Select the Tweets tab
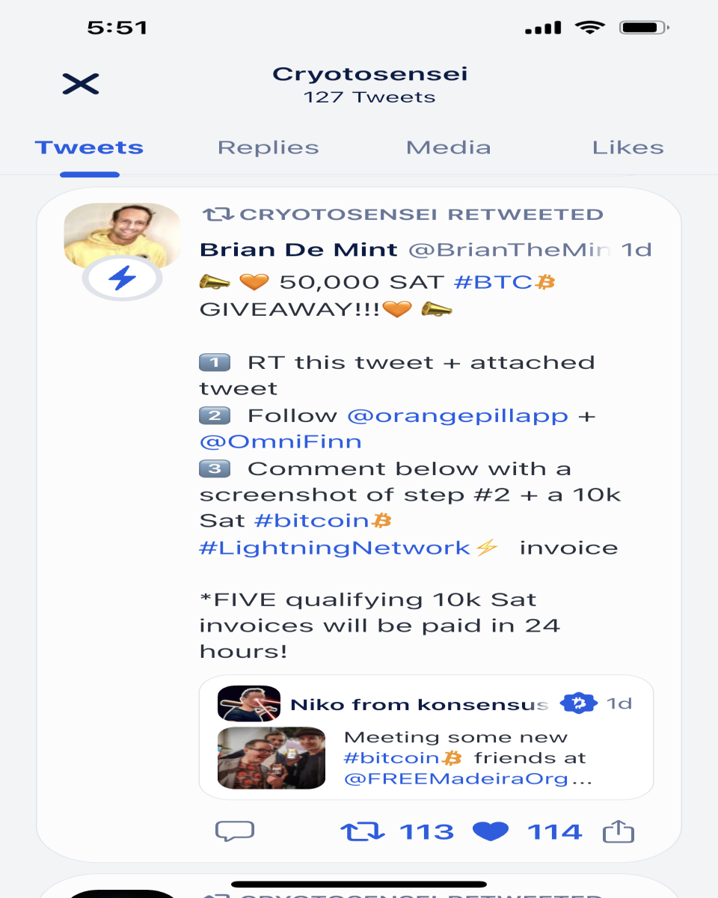This screenshot has width=718, height=898. click(90, 148)
